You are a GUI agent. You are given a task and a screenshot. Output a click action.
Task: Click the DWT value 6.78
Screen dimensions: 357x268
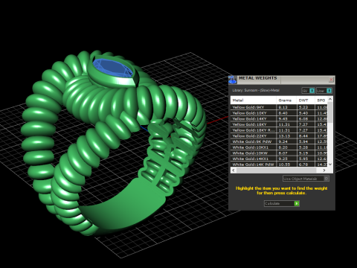click(x=303, y=165)
